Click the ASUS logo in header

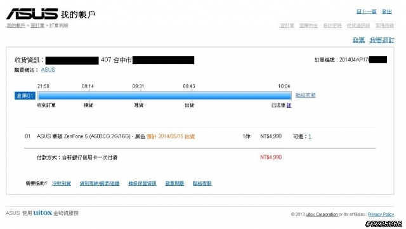click(32, 14)
